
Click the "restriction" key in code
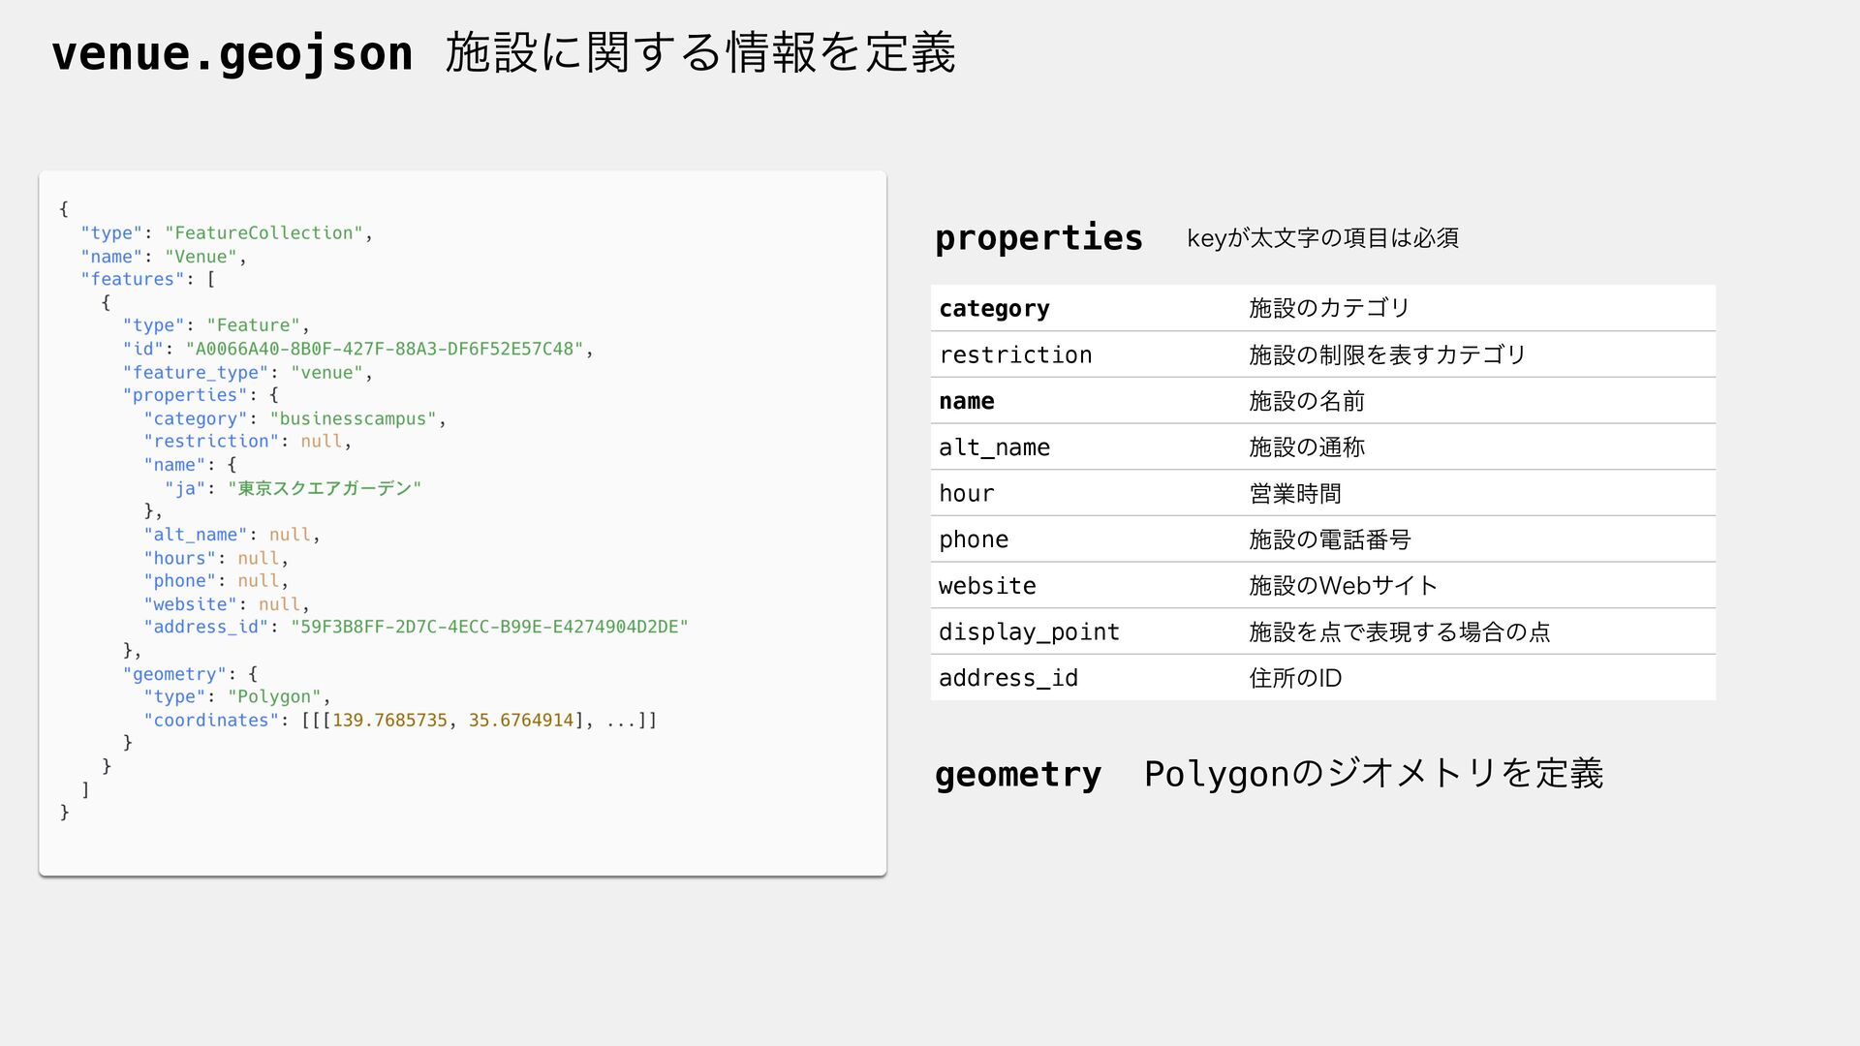click(x=211, y=442)
